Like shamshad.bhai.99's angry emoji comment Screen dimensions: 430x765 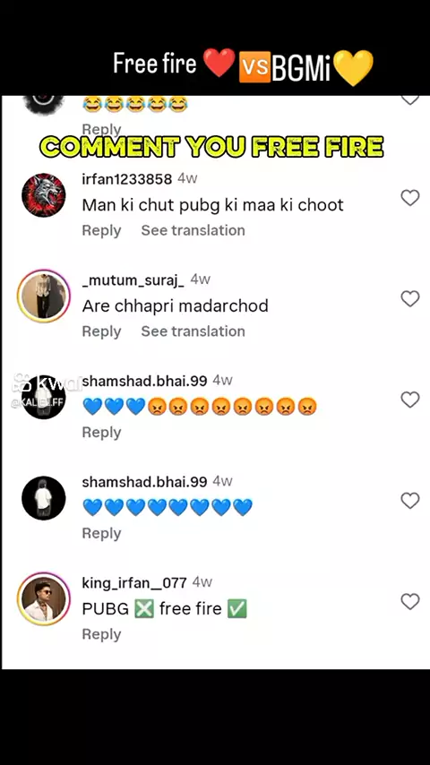410,400
